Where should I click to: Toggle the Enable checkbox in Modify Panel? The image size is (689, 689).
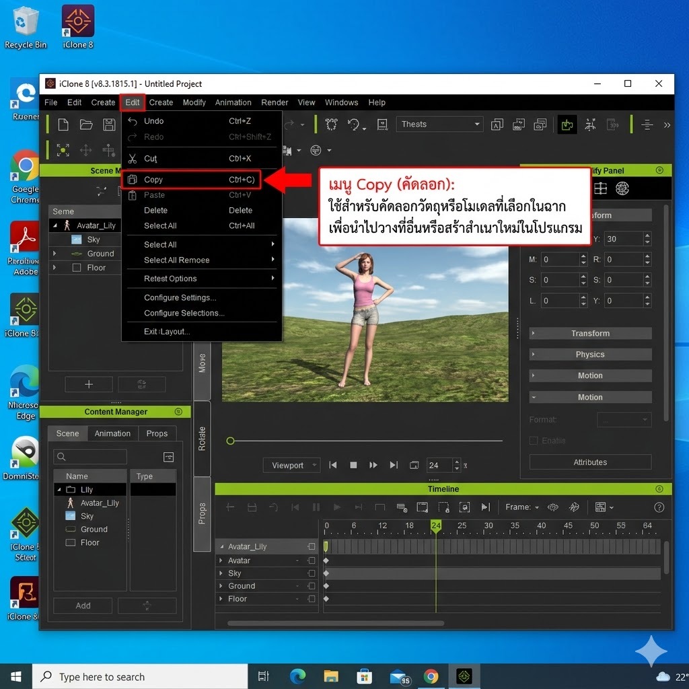534,441
